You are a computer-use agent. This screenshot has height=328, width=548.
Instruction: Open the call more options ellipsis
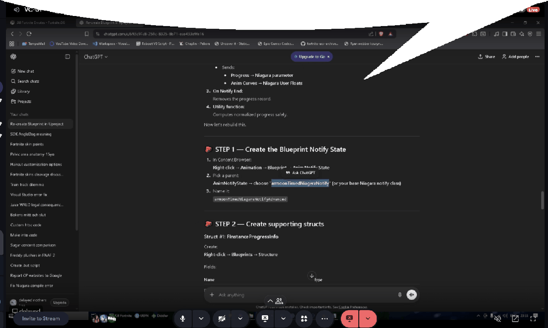(x=325, y=318)
